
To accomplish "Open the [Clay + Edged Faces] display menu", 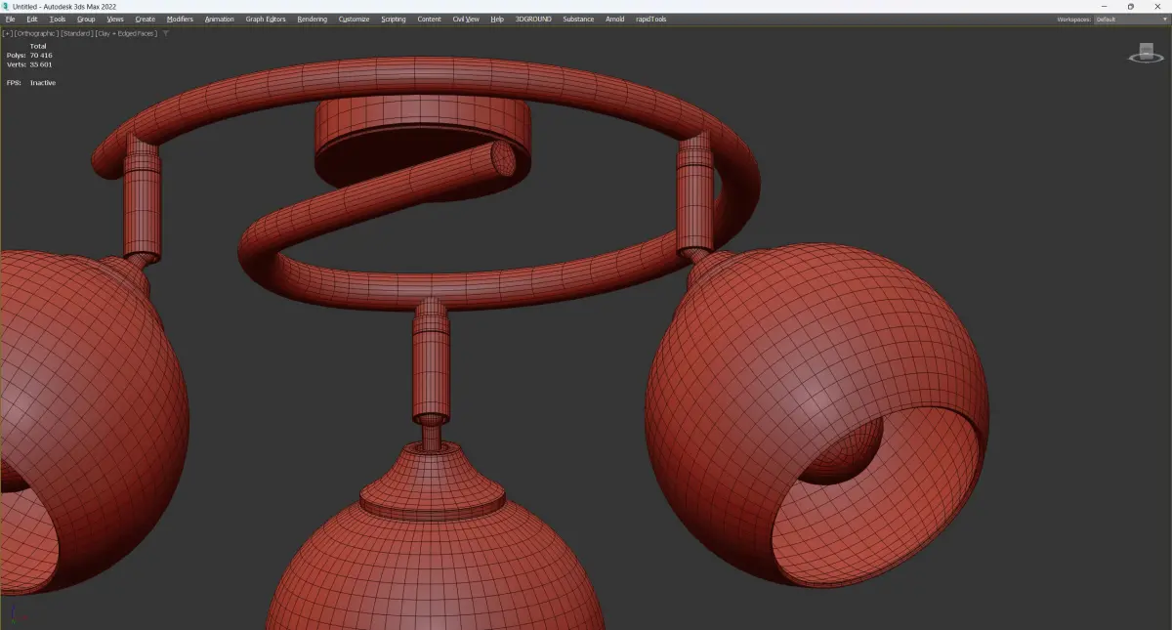I will click(x=127, y=33).
